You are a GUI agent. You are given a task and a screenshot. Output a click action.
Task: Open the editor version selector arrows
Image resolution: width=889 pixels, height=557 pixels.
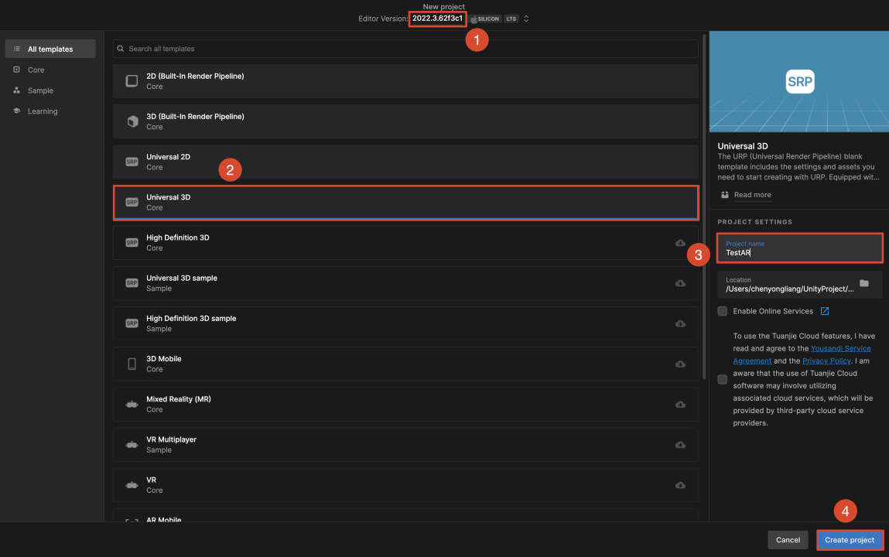point(526,19)
